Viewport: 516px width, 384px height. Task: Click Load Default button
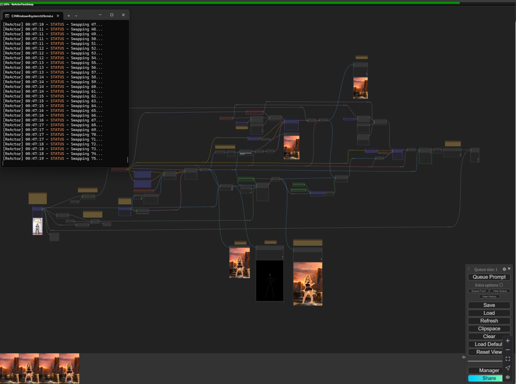pyautogui.click(x=485, y=344)
